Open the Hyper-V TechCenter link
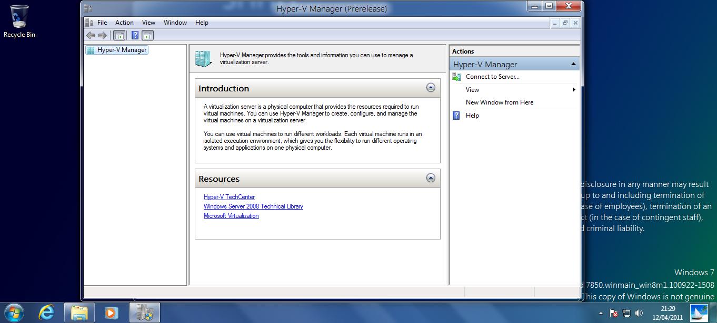Screen dimensions: 717x323 [229, 197]
